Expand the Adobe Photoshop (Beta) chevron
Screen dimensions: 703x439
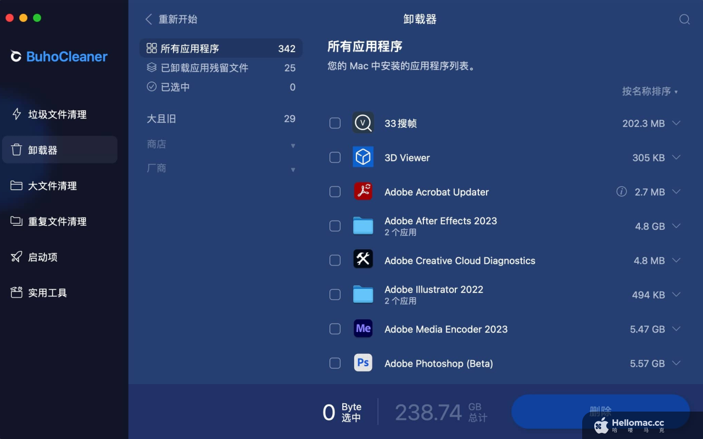pyautogui.click(x=676, y=363)
